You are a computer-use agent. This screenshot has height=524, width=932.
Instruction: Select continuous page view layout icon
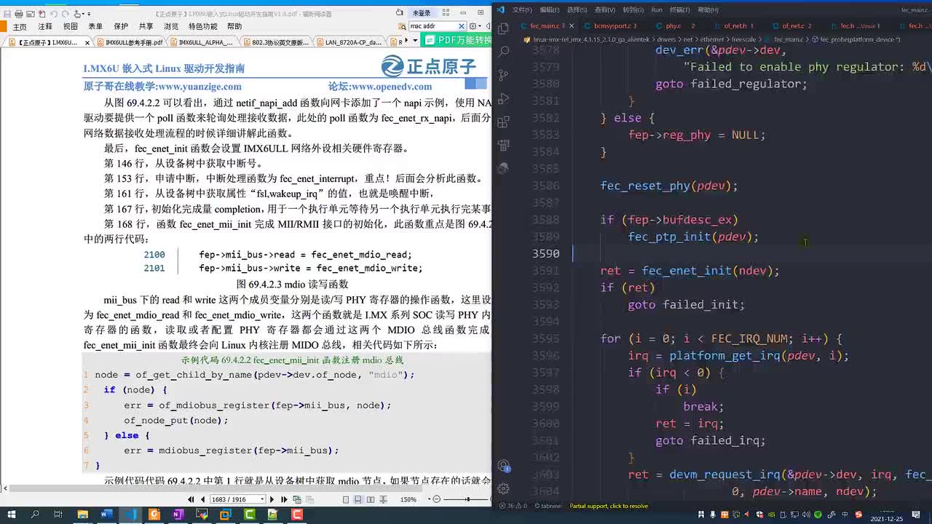coord(358,499)
